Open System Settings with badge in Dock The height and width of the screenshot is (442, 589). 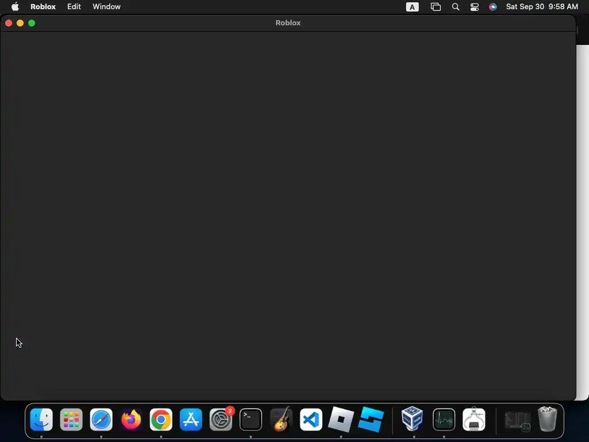221,420
